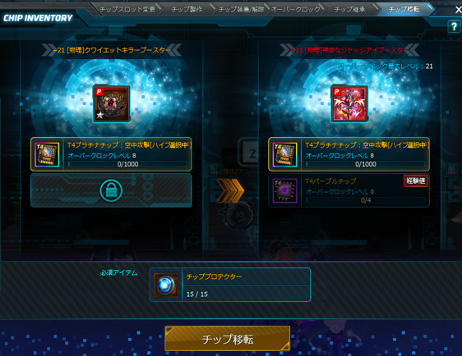Go to the チップ装着/解除 tab
Viewport: 462px width, 356px height.
[241, 9]
